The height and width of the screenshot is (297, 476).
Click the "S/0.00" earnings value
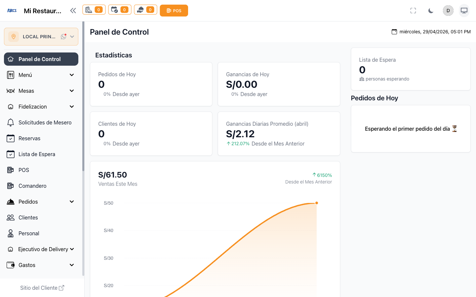[x=242, y=84]
